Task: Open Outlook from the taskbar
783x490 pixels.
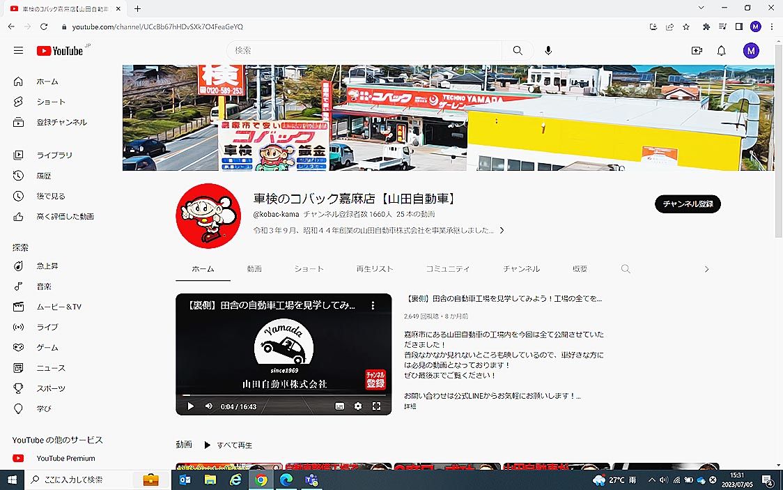Action: tap(185, 480)
